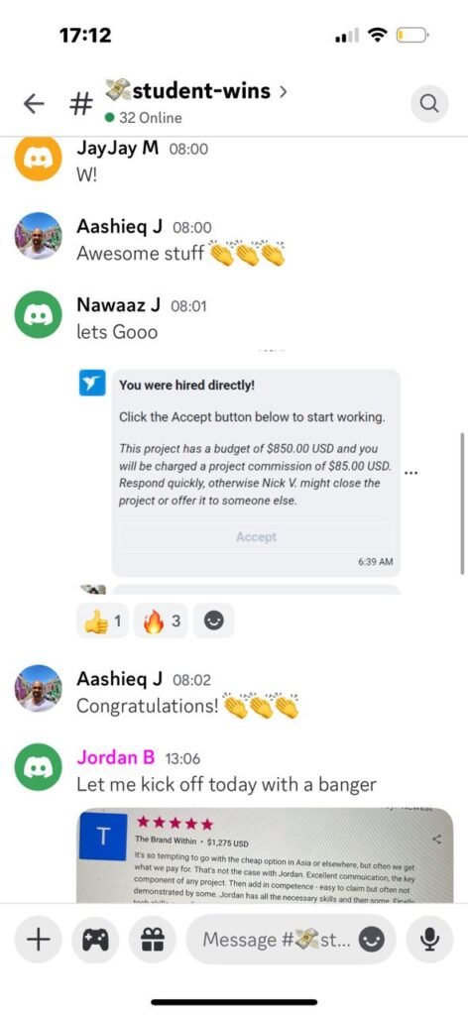Click the Accept button in screenshot
This screenshot has height=1015, width=468.
point(257,536)
